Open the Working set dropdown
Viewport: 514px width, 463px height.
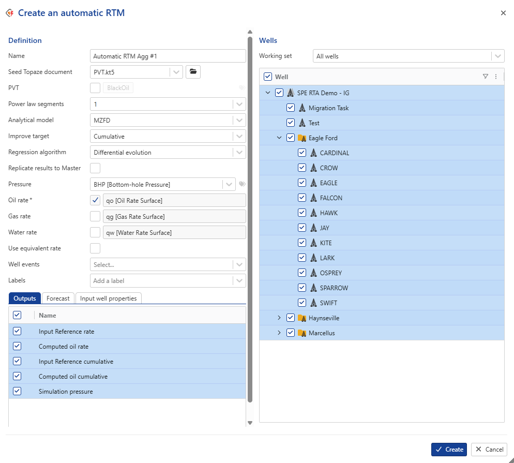pyautogui.click(x=497, y=56)
